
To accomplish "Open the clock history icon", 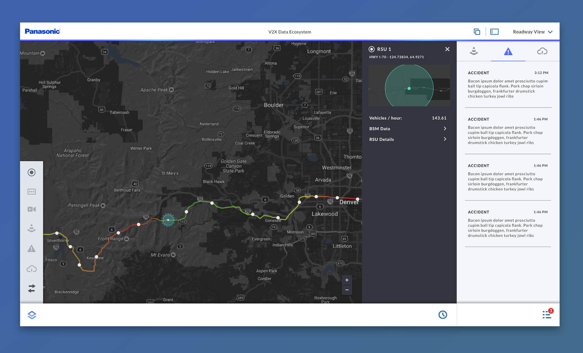I will (x=443, y=315).
